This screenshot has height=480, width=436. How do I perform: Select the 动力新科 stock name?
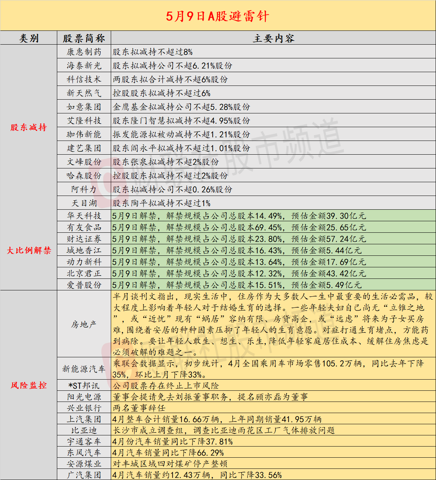coord(84,262)
